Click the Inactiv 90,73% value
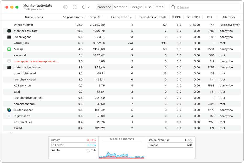This screenshot has width=244, height=163. [91, 150]
